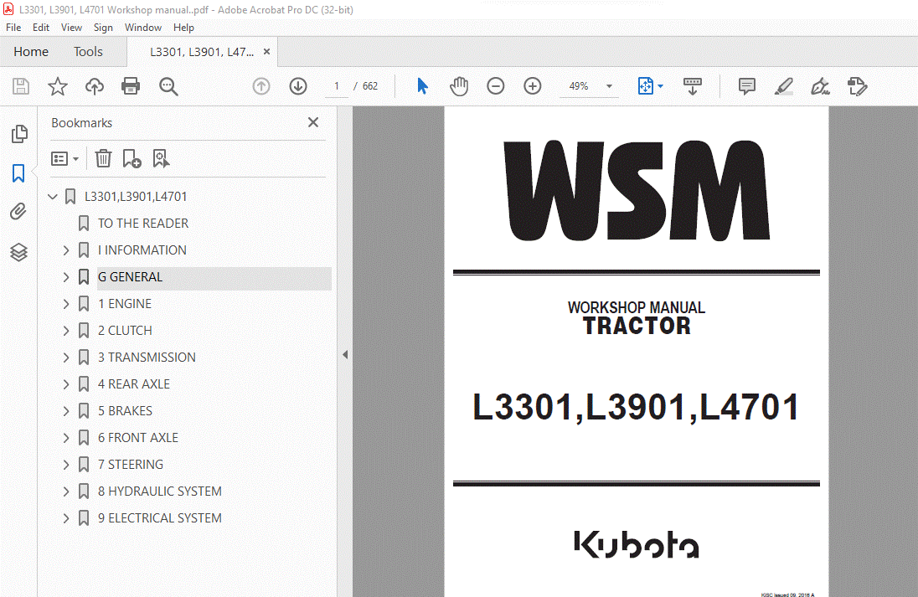Toggle the Bookmarks side panel icon

18,173
